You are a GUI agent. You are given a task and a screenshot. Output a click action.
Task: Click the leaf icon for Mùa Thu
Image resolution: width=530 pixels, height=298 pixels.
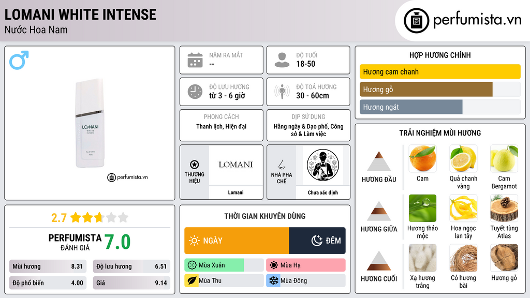(192, 281)
